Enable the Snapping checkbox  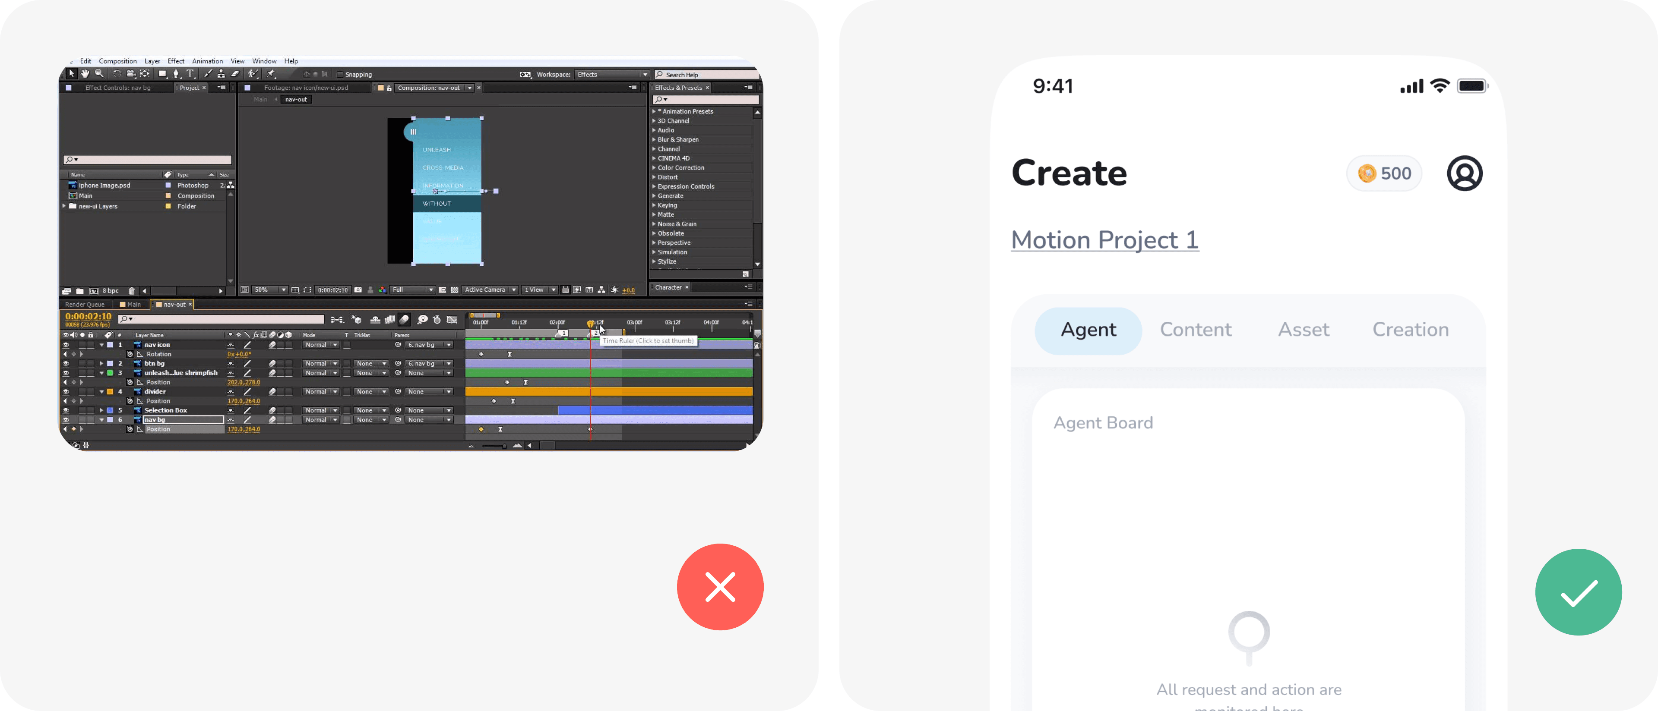pyautogui.click(x=341, y=75)
